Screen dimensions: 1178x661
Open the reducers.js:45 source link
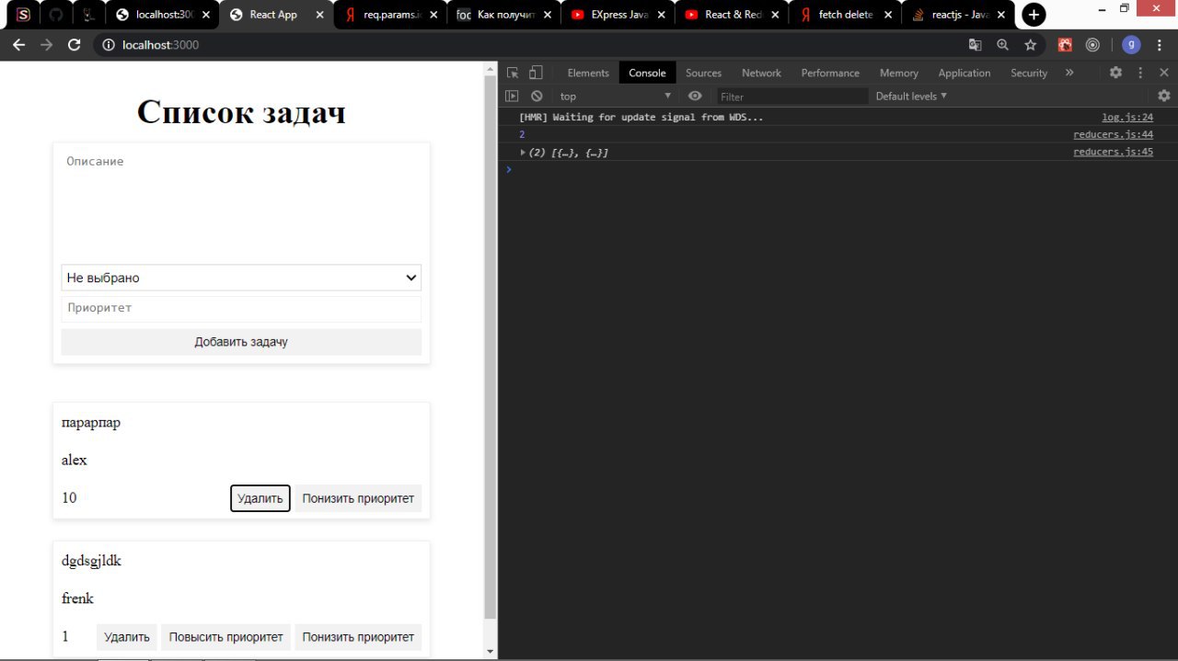pyautogui.click(x=1113, y=152)
